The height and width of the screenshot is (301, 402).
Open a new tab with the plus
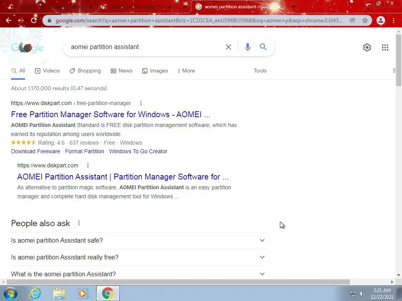coord(294,7)
